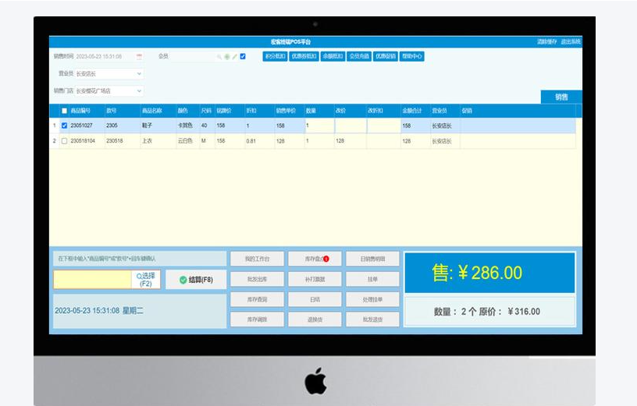Tick the select-all checkbox in table header
637x406 pixels.
pyautogui.click(x=64, y=111)
